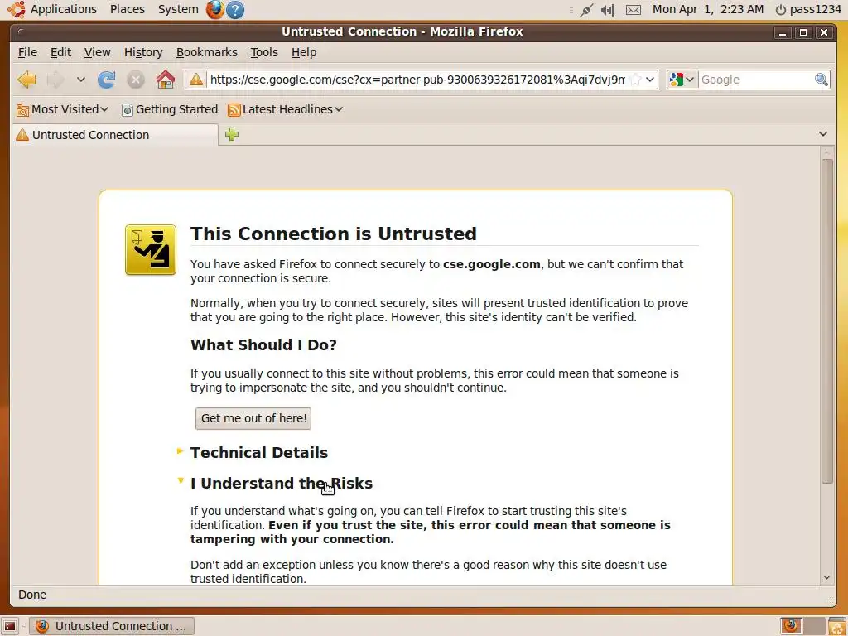848x636 pixels.
Task: Click the Get me out of here! button
Action: pyautogui.click(x=253, y=418)
